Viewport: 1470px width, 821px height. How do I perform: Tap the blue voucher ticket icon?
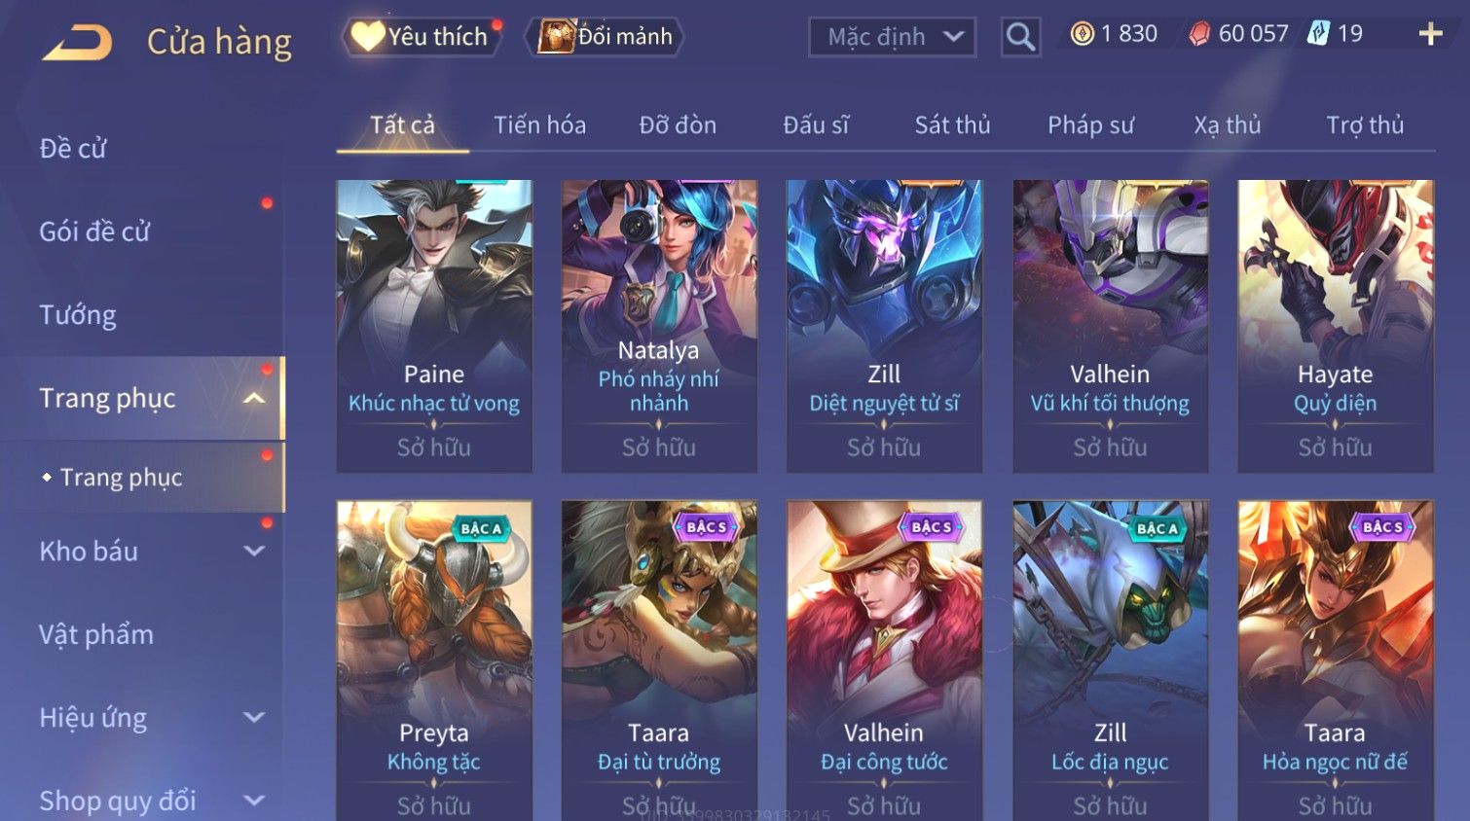click(x=1318, y=34)
